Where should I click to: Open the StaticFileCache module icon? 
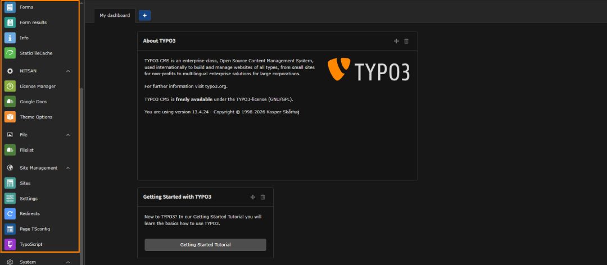(10, 53)
